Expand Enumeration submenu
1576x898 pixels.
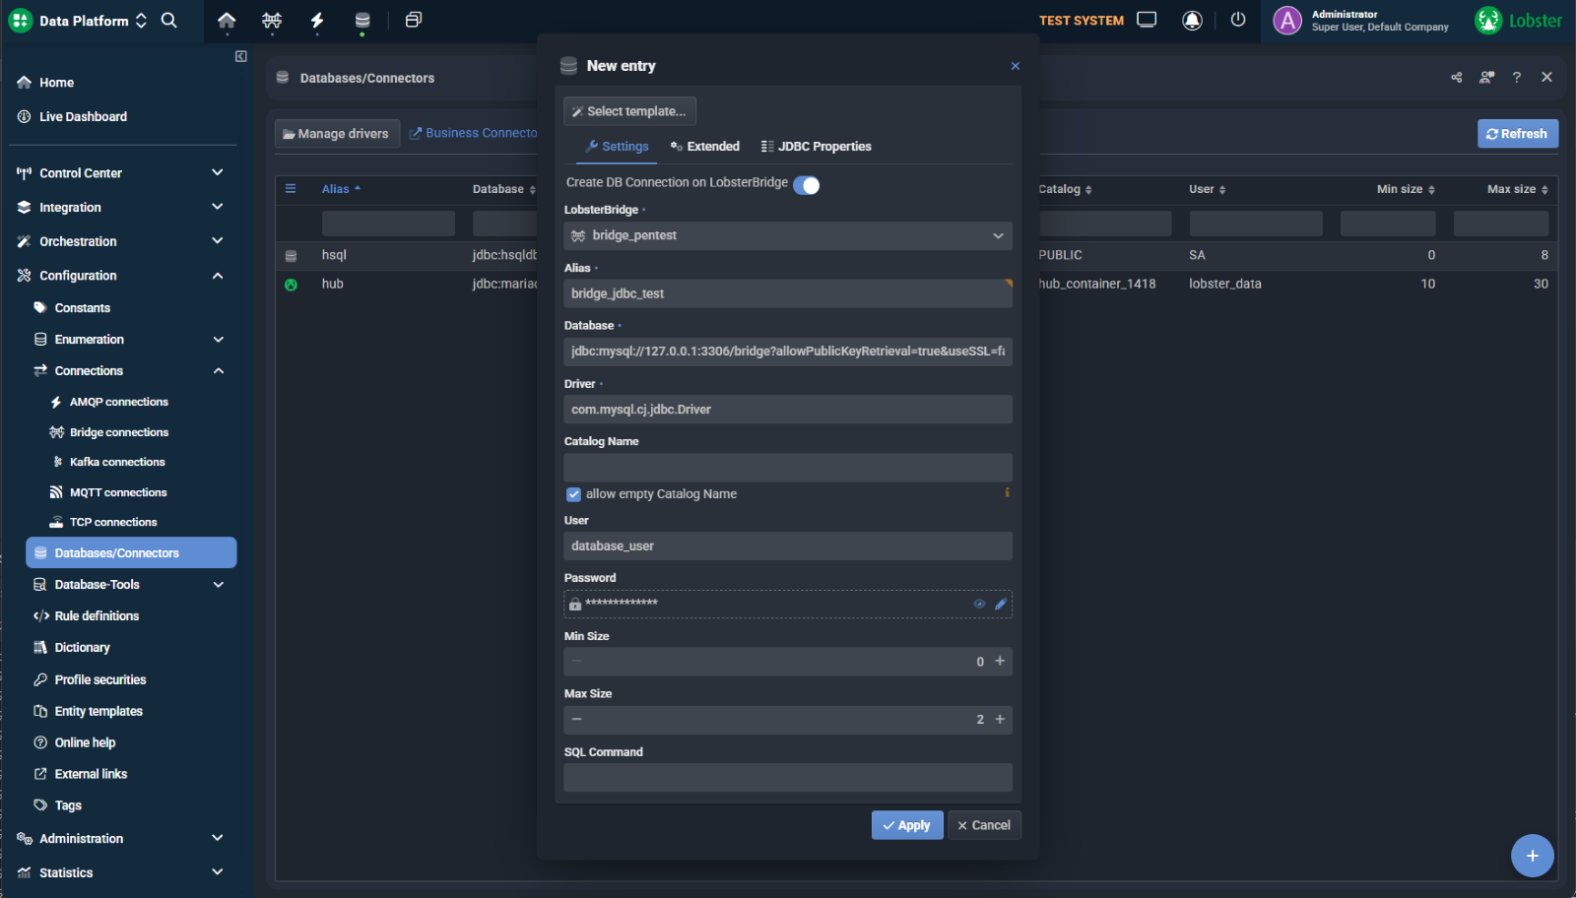point(128,340)
